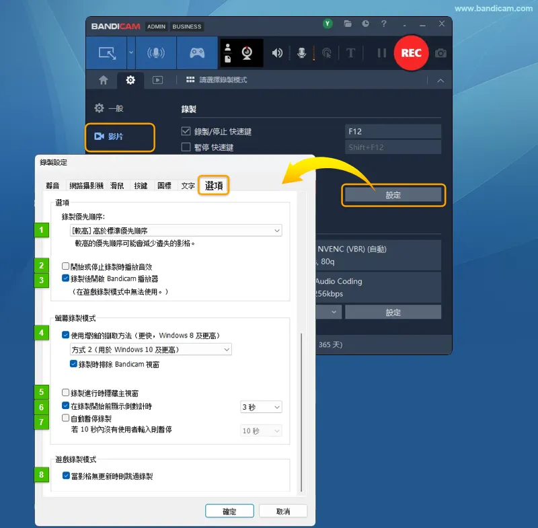Image resolution: width=538 pixels, height=528 pixels.
Task: Switch to 文字 tab in dialog
Action: [x=188, y=186]
